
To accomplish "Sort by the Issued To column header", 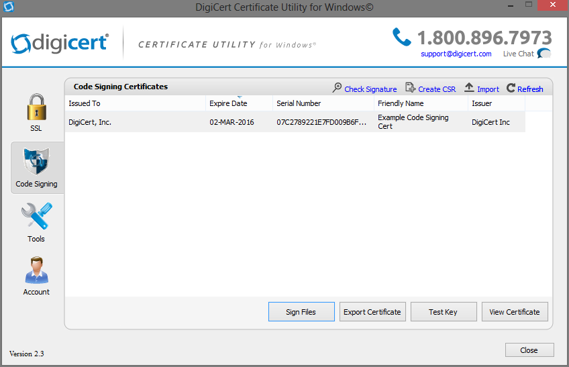I will coord(135,103).
